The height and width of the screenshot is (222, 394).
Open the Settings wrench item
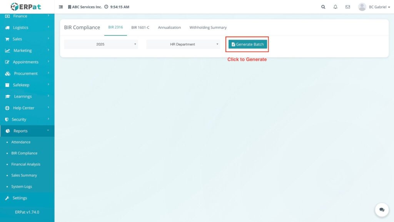20,198
